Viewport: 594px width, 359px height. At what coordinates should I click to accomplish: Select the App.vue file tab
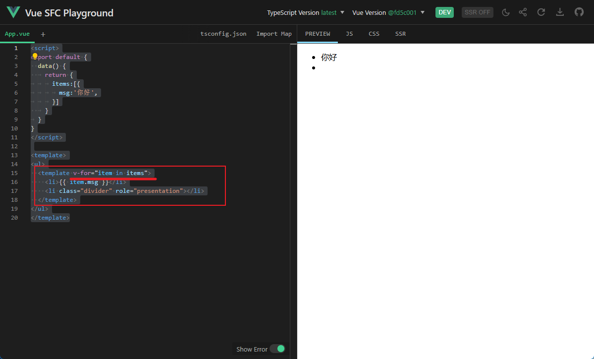tap(17, 34)
